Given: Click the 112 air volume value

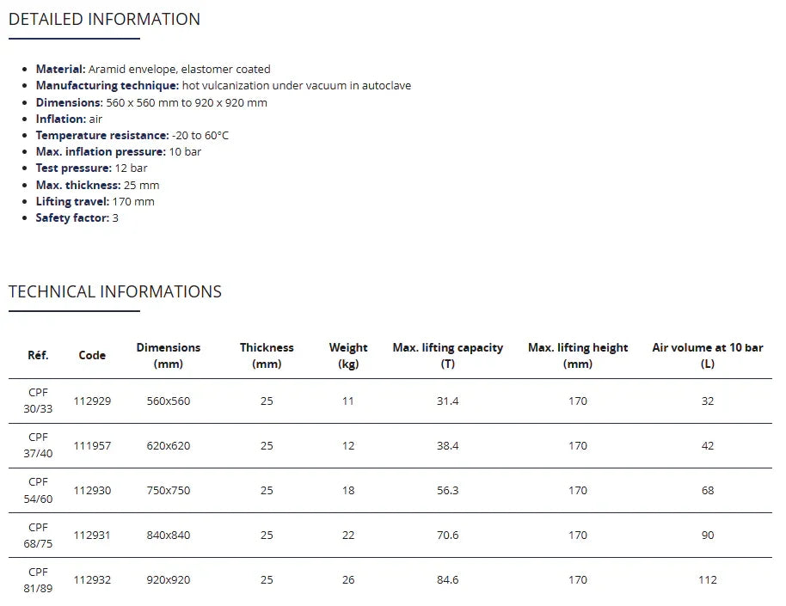Looking at the screenshot, I should [707, 579].
